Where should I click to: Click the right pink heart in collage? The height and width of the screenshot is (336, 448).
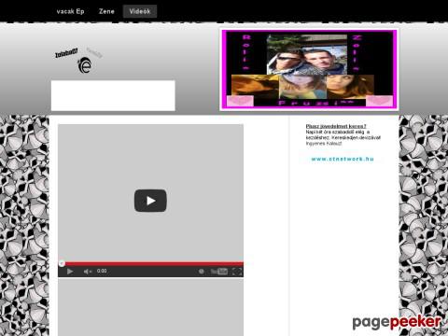pyautogui.click(x=379, y=101)
